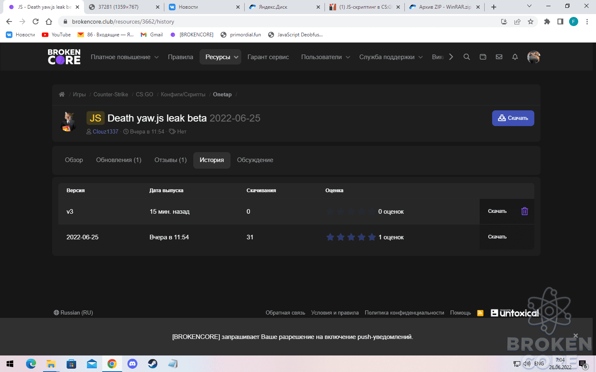
Task: Close the push-notification permission banner
Action: tap(575, 336)
